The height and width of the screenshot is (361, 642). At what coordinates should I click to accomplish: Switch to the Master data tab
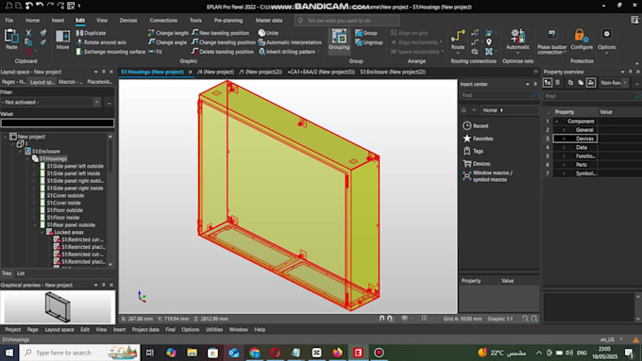pos(268,20)
